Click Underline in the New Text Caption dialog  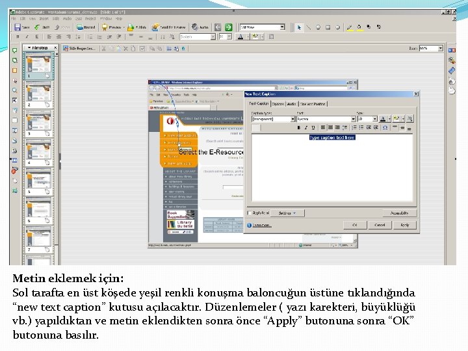coord(313,128)
